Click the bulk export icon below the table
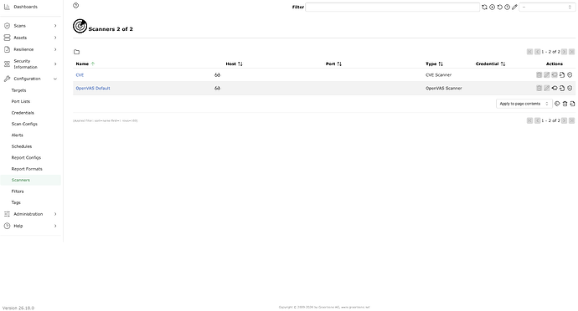This screenshot has height=311, width=578. point(572,104)
